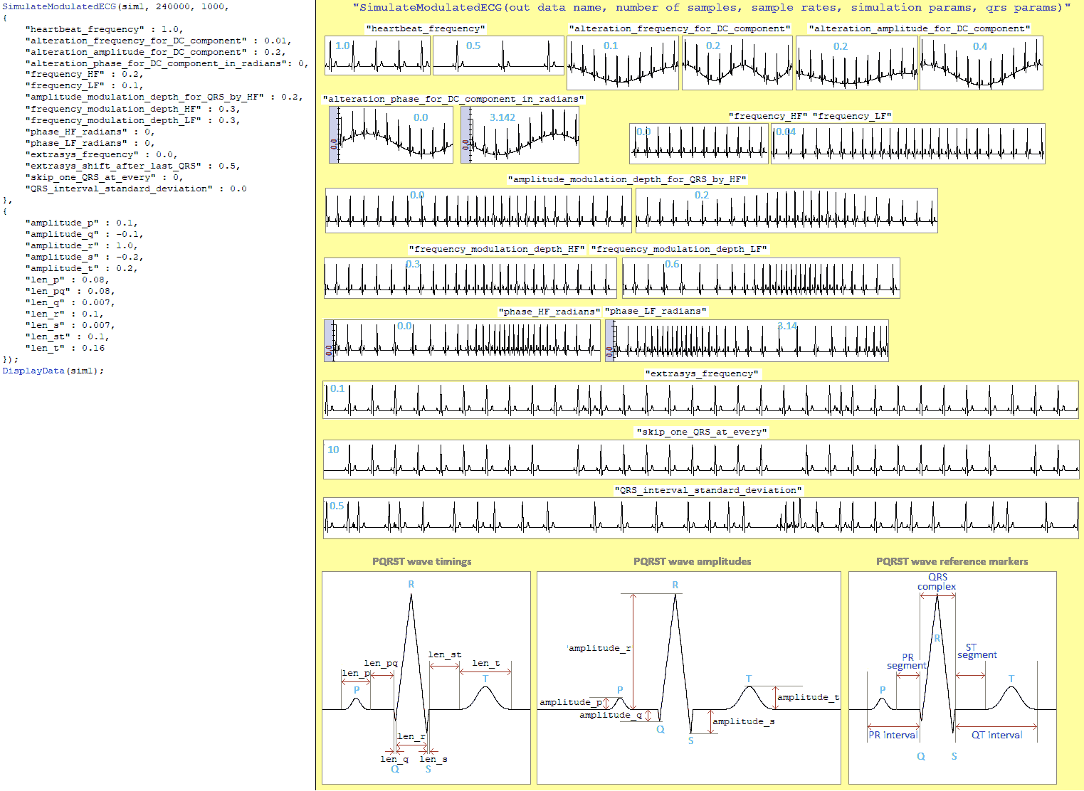
Task: Click the heartbeat_frequency 1.0 waveform plot
Action: [377, 55]
